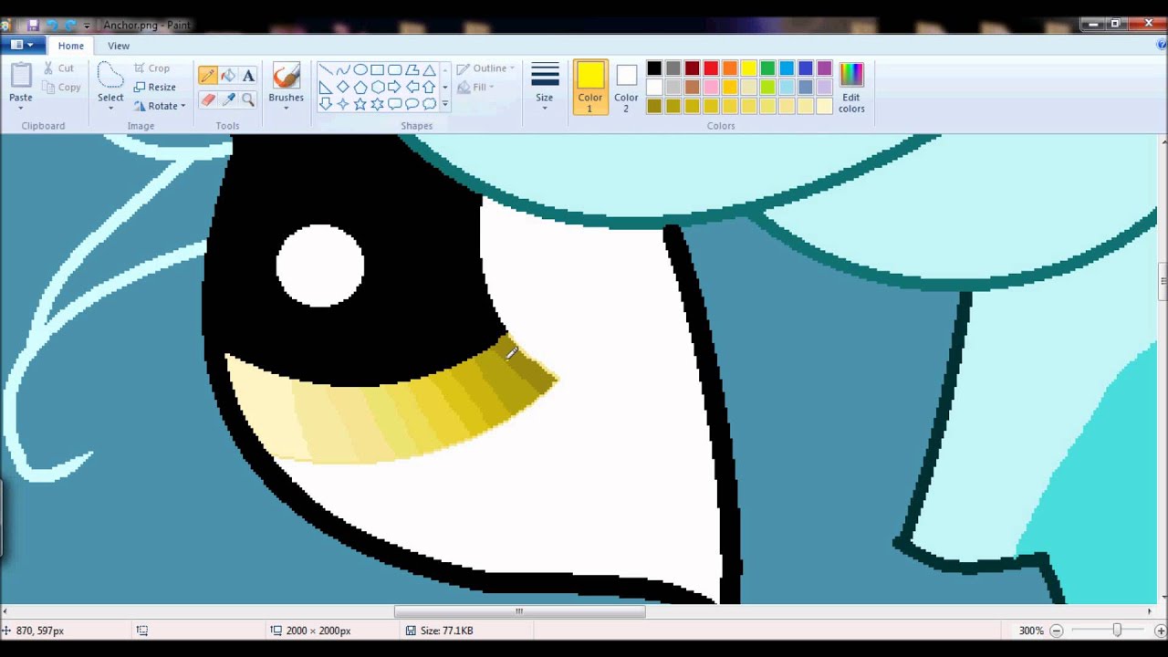Select the Eraser tool
This screenshot has height=657, width=1168.
click(208, 99)
